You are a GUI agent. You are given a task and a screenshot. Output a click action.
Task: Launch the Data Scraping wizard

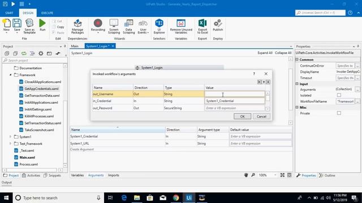(128, 27)
